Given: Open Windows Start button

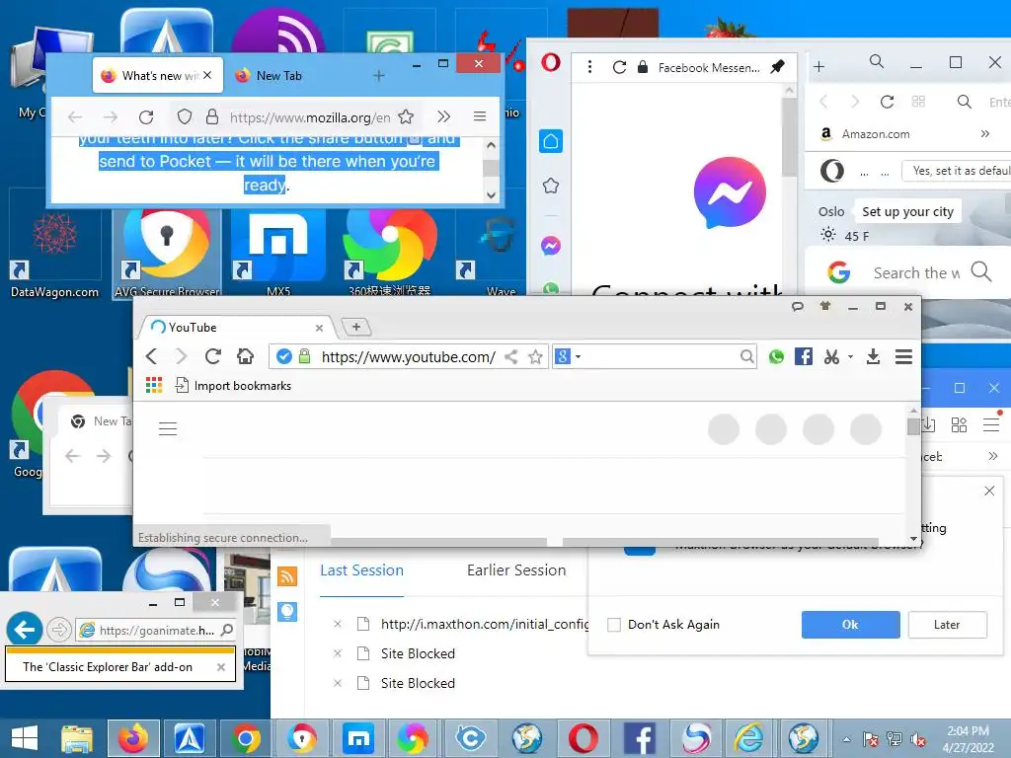Looking at the screenshot, I should click(x=25, y=738).
